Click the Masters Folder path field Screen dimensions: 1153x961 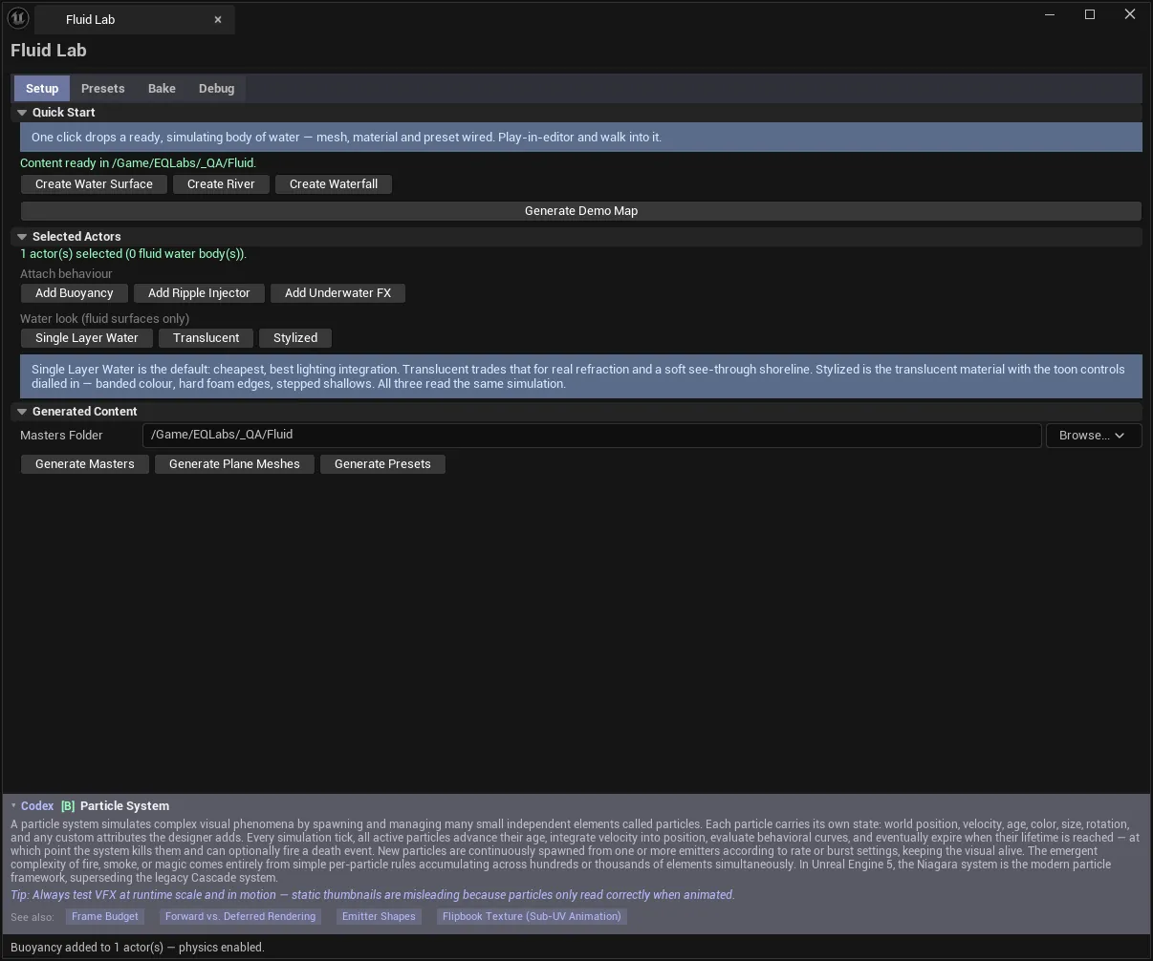coord(592,436)
